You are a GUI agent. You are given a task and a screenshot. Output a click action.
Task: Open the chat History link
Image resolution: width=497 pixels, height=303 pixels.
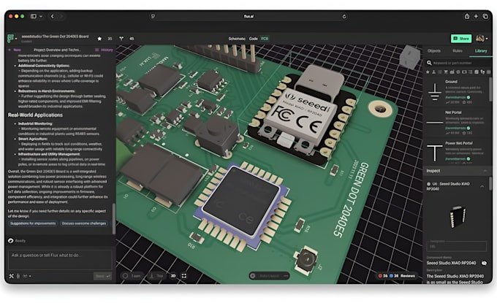[105, 50]
